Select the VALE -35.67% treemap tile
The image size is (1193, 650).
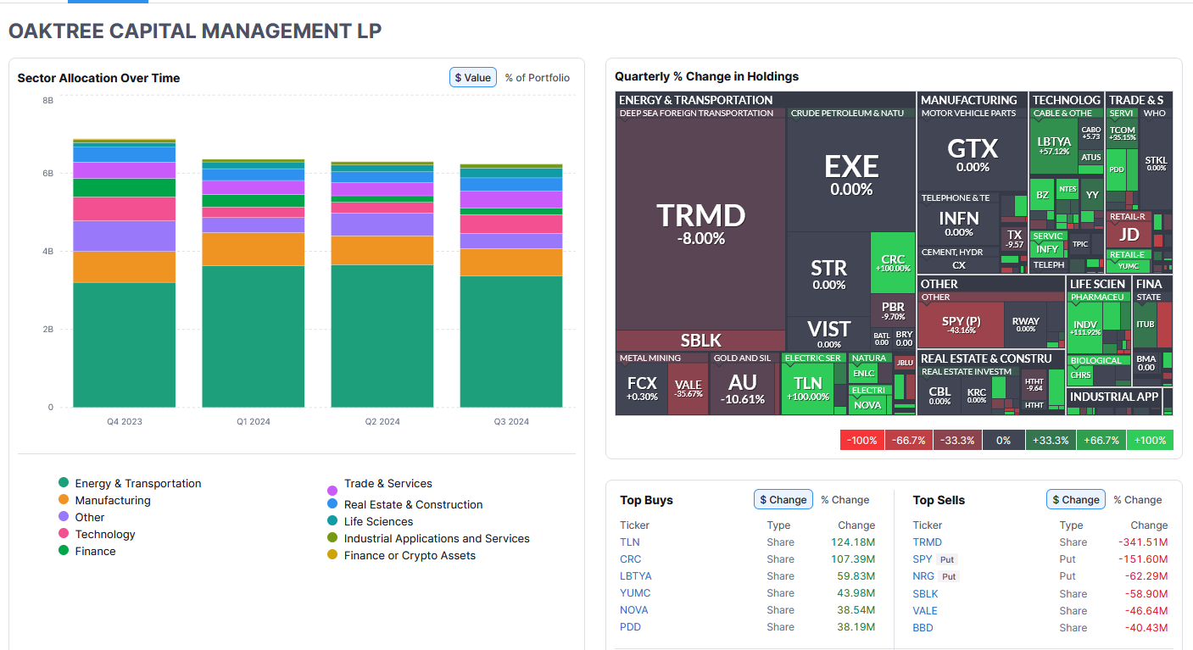coord(688,389)
